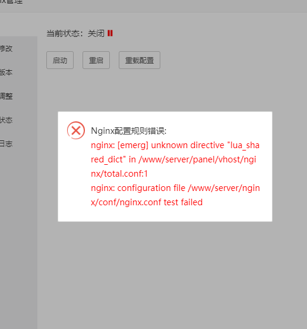Click the 重启 restart button

96,60
